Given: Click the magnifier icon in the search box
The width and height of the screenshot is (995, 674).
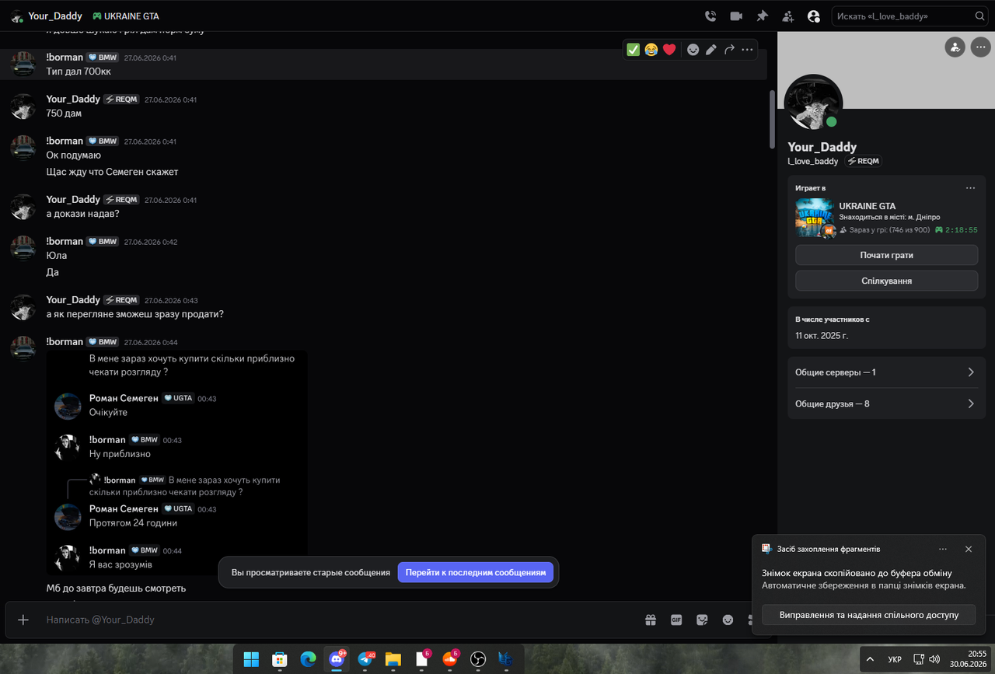Looking at the screenshot, I should pos(979,16).
